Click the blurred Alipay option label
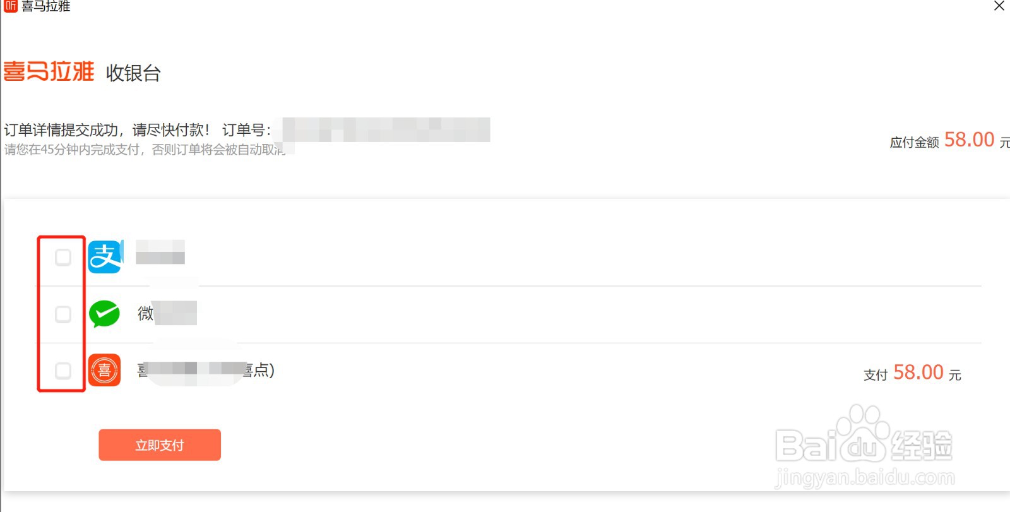 click(x=160, y=252)
